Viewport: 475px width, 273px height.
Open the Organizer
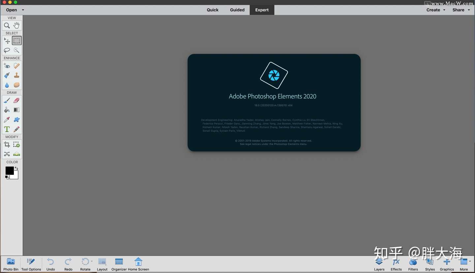coord(119,264)
